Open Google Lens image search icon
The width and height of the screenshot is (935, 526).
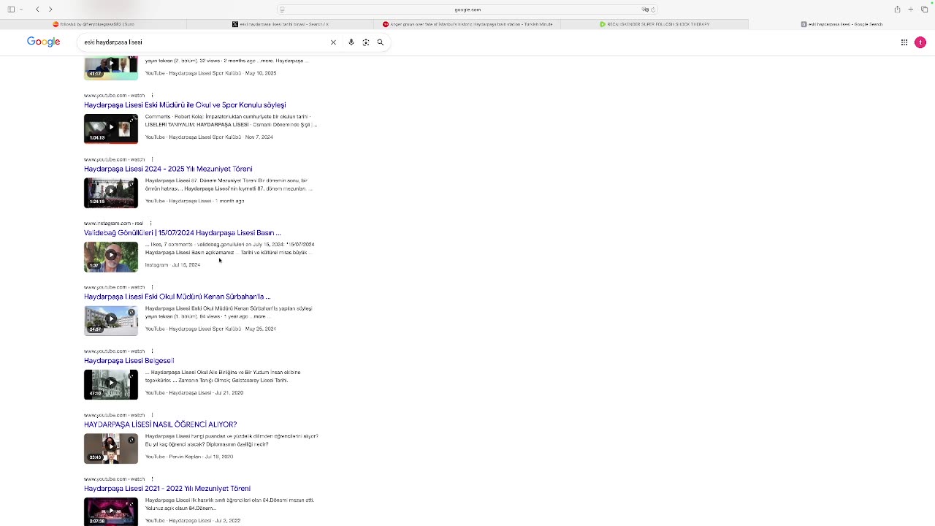point(366,42)
